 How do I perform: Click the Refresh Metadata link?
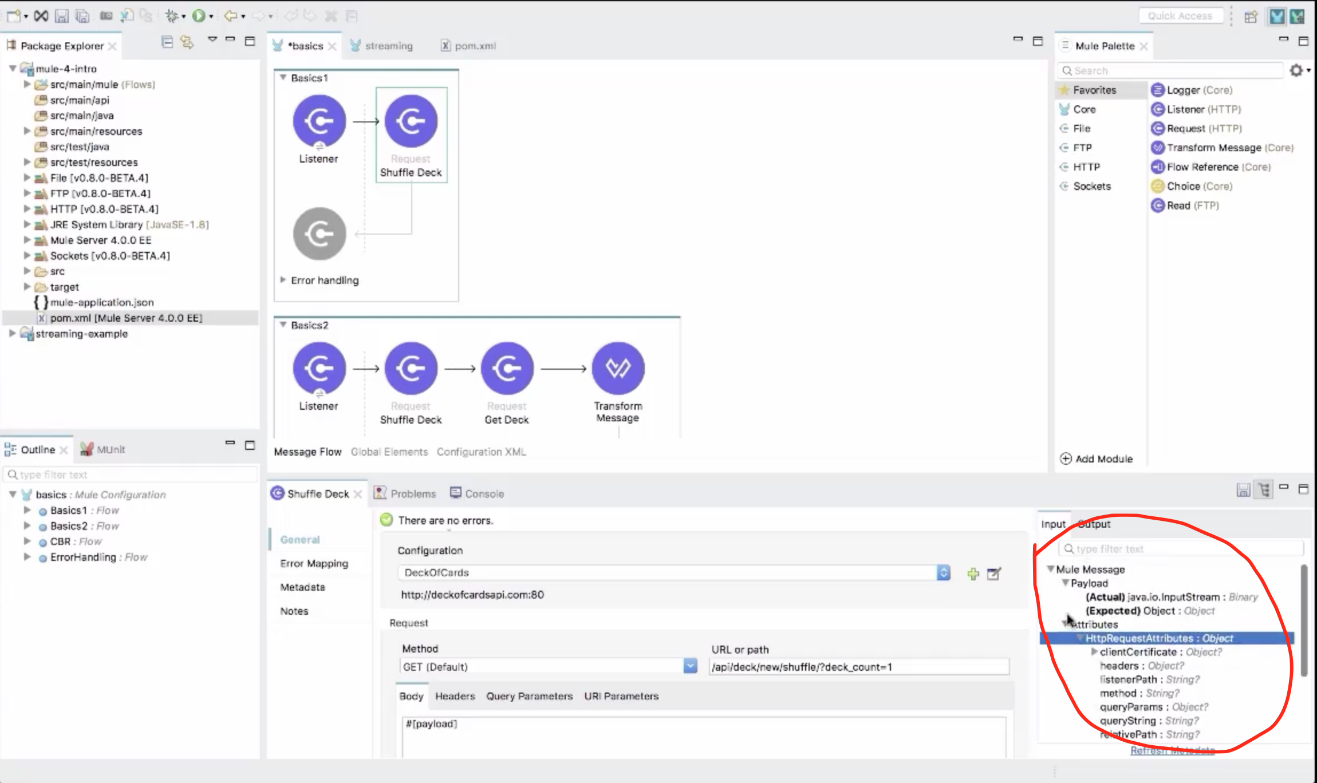click(1172, 750)
